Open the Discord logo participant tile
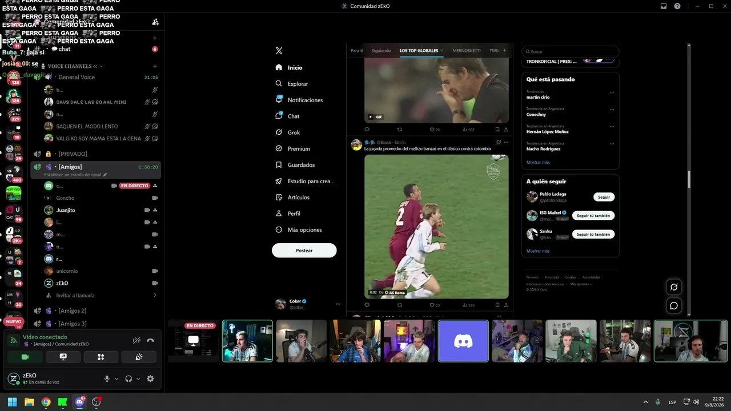Image resolution: width=731 pixels, height=411 pixels. tap(463, 341)
